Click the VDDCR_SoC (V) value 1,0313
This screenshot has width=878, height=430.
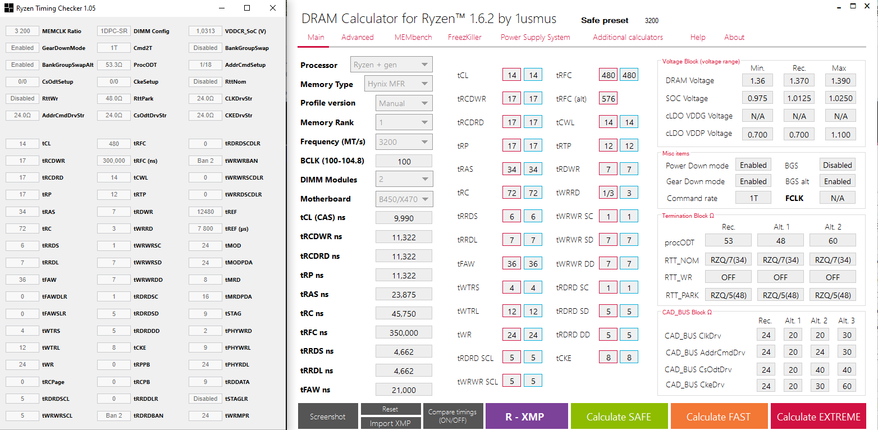[x=205, y=31]
